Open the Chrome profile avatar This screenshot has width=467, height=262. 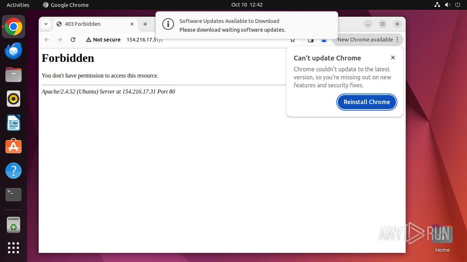[324, 40]
